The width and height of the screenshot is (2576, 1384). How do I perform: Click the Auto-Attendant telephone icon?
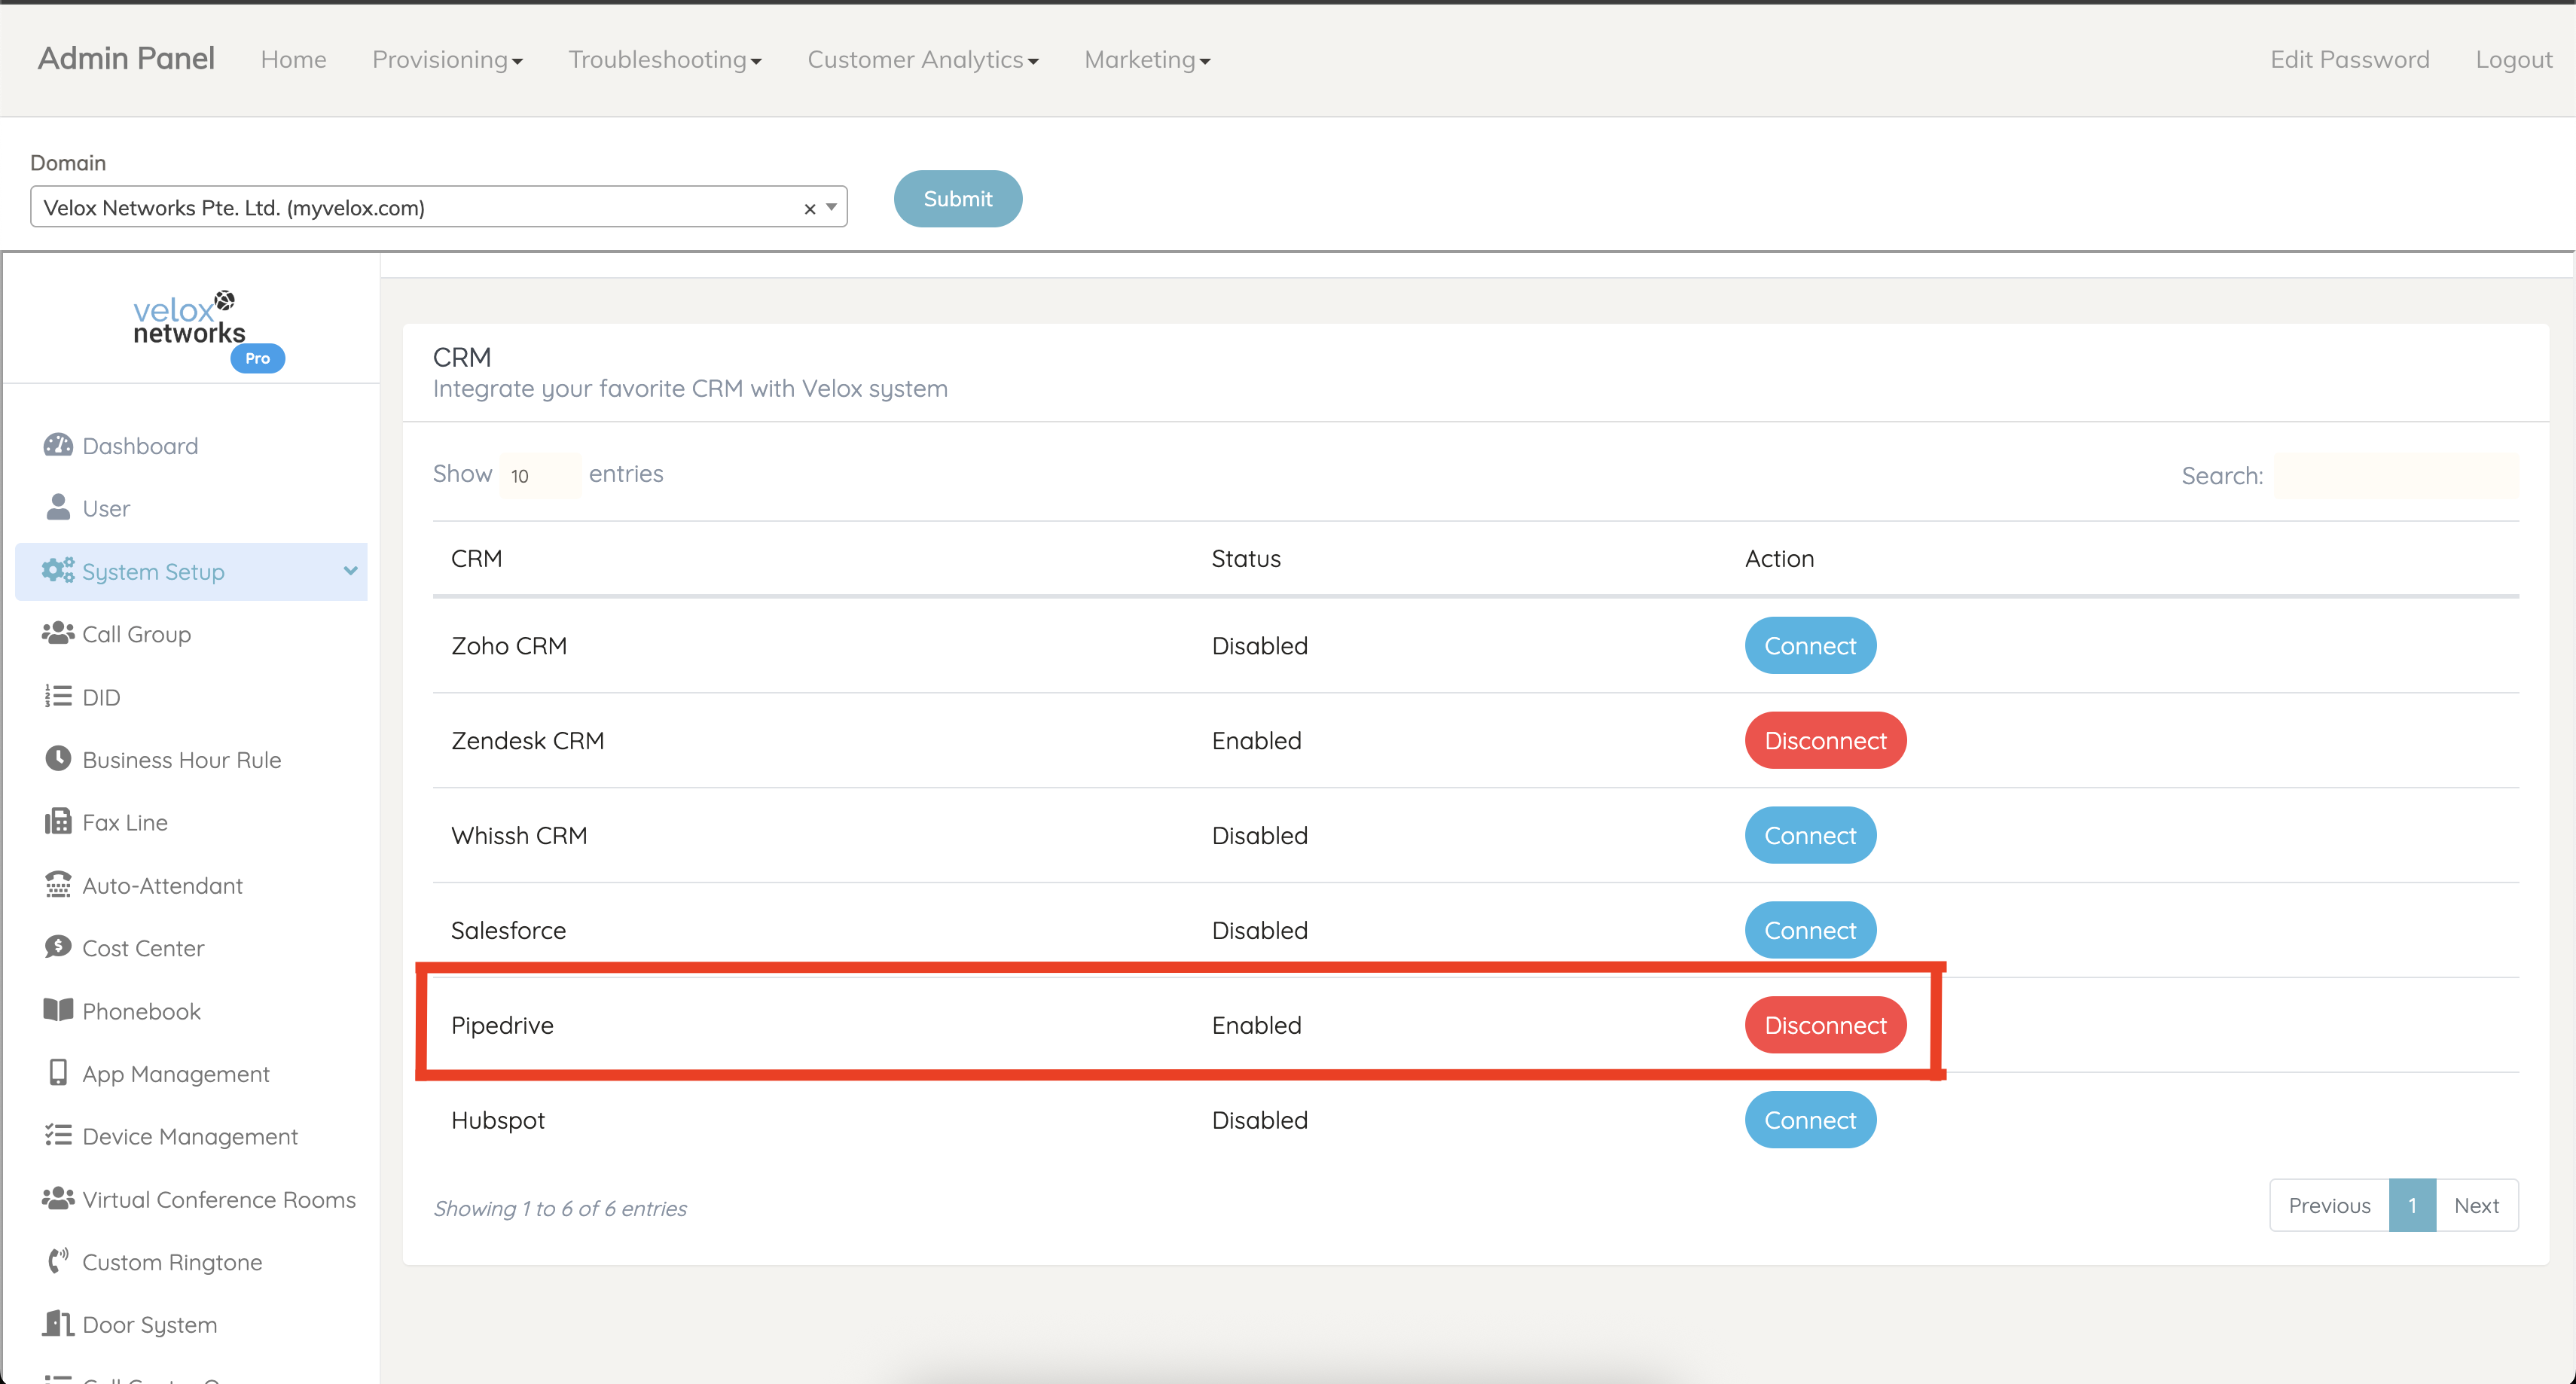tap(58, 885)
